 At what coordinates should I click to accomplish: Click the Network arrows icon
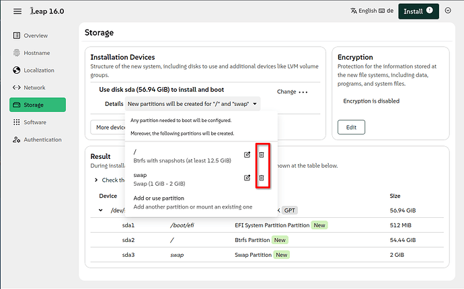point(17,88)
